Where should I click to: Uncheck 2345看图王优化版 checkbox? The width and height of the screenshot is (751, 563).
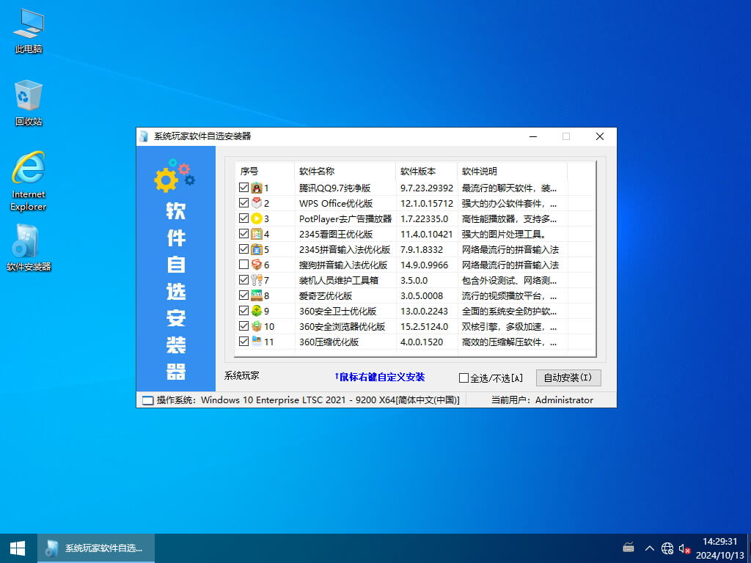click(x=243, y=234)
